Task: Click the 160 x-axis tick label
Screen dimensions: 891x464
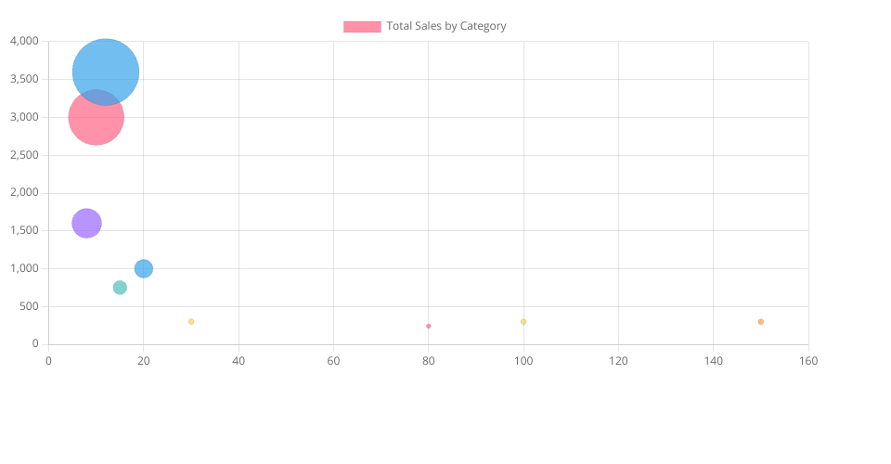Action: 807,361
